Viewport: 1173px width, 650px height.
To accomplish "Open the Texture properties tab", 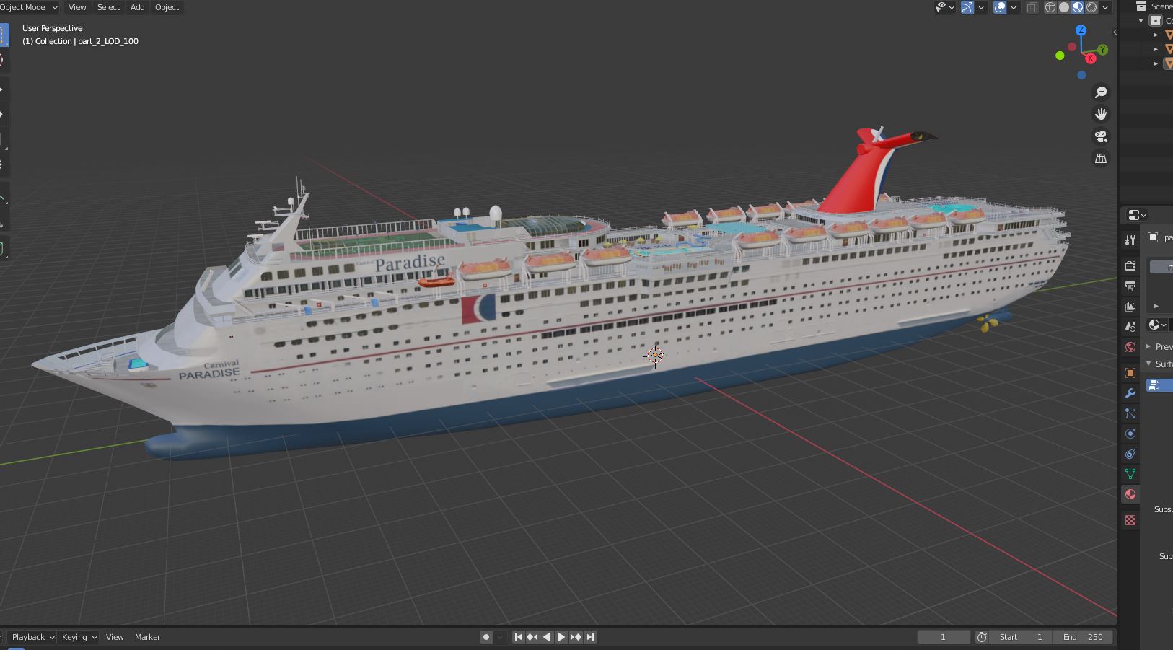I will (x=1130, y=520).
